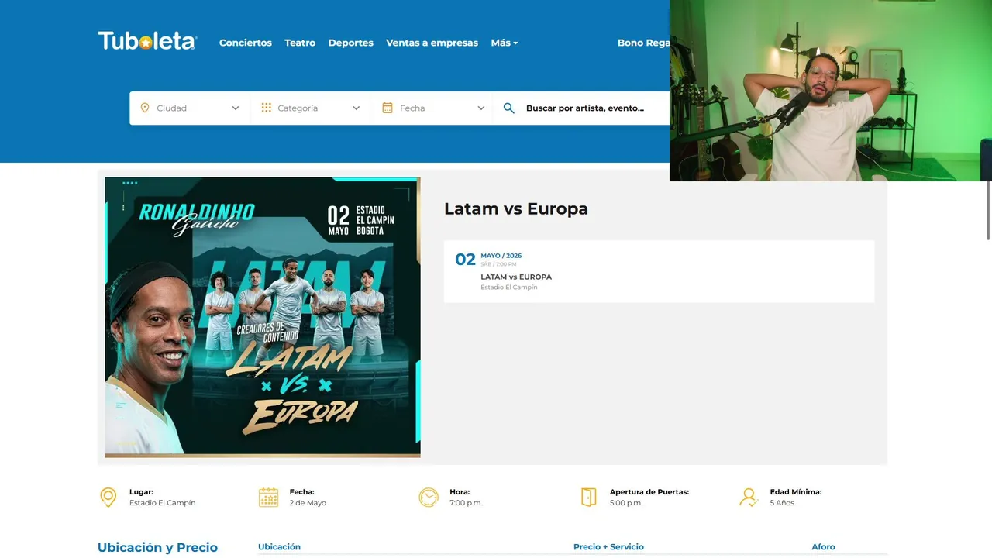Screen dimensions: 992x558
Task: Click the 2 de Mayo date text
Action: pyautogui.click(x=308, y=503)
